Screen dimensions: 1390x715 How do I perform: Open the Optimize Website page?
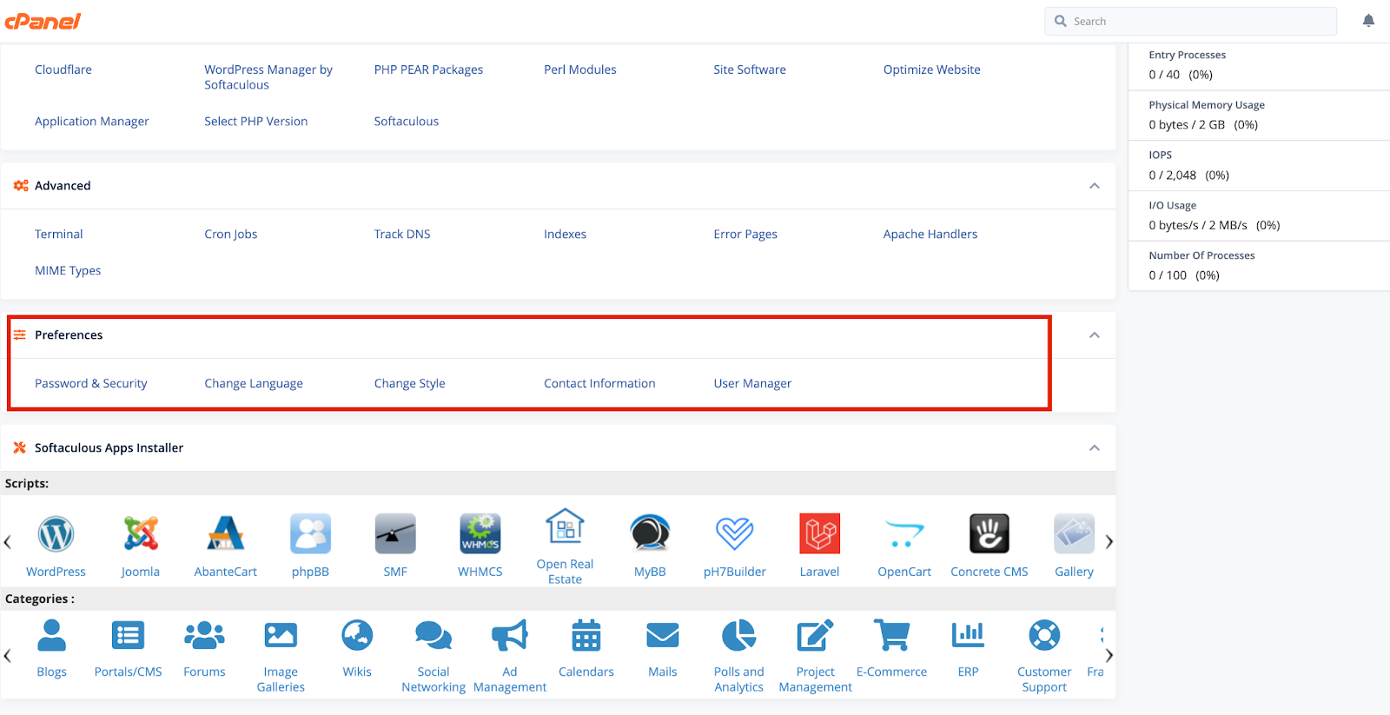coord(932,70)
